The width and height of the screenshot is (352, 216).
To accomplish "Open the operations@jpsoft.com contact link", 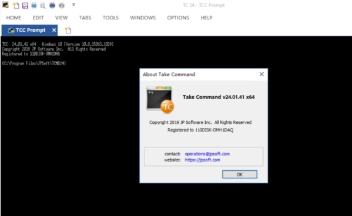I will 207,154.
